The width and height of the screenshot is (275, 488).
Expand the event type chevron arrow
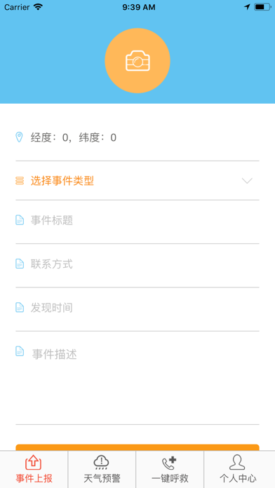point(247,181)
